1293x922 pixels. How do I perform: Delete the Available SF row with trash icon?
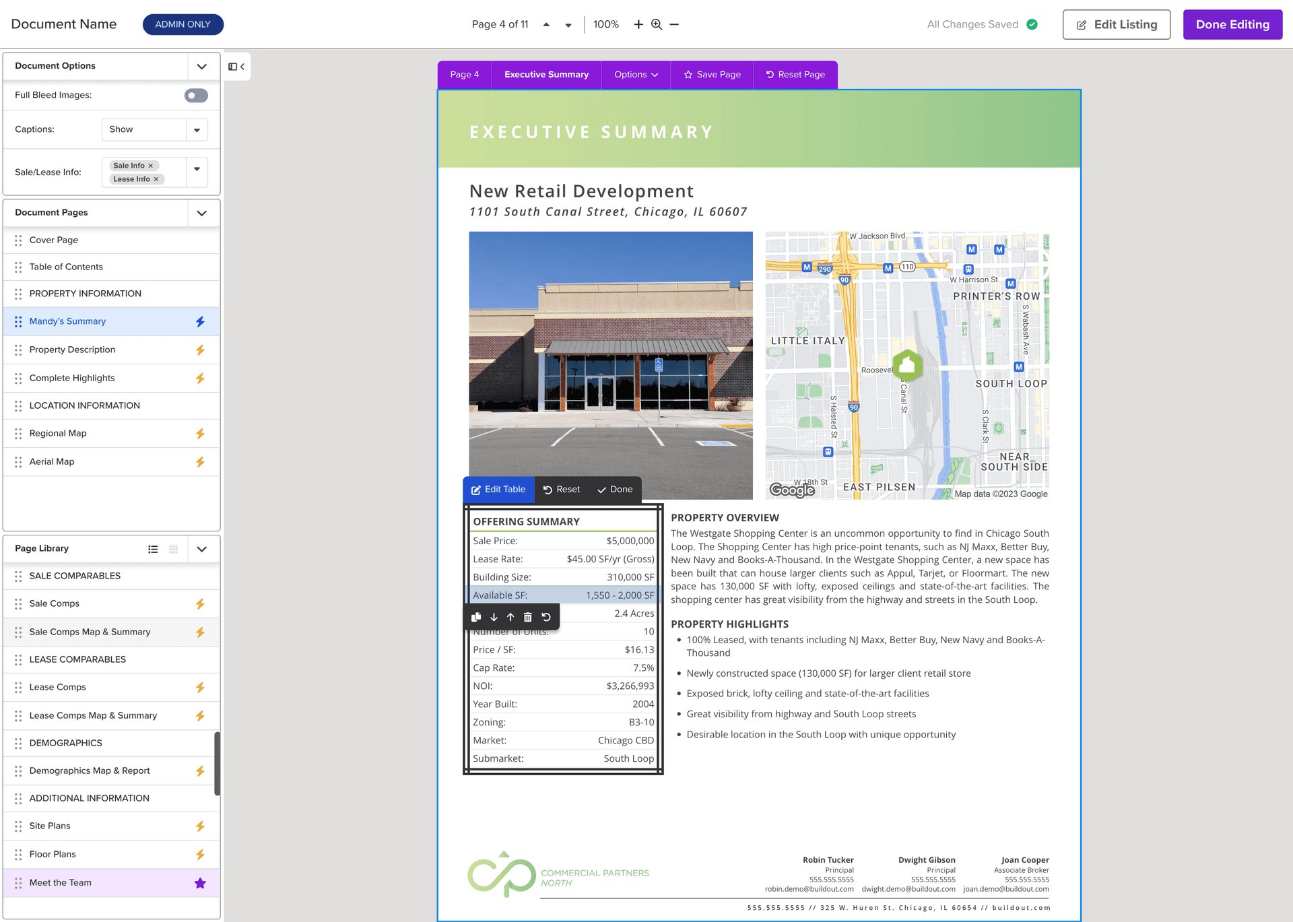(528, 617)
